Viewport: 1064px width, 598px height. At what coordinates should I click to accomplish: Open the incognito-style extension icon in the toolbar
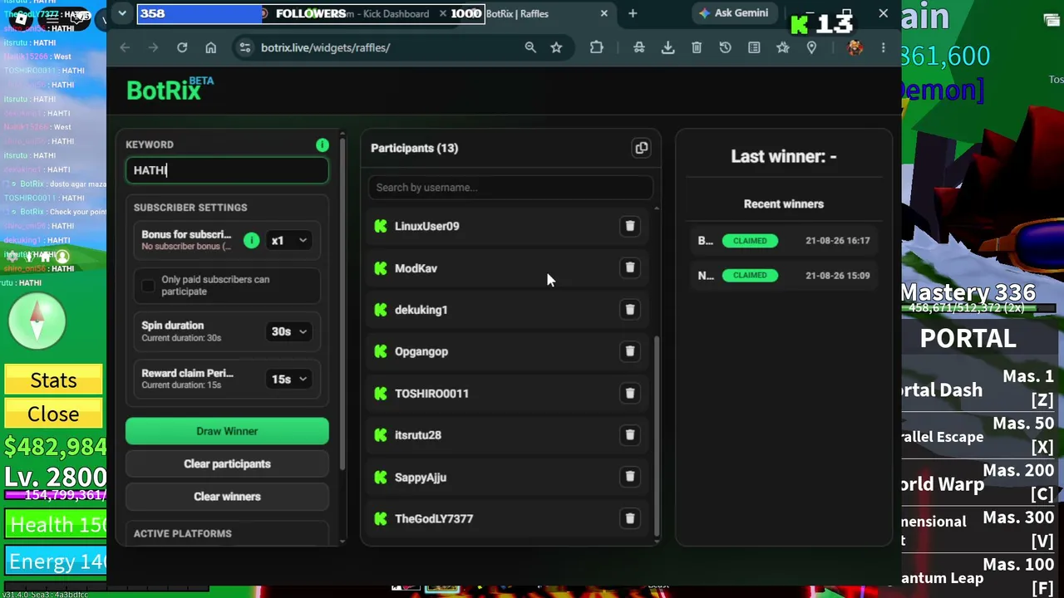[639, 47]
